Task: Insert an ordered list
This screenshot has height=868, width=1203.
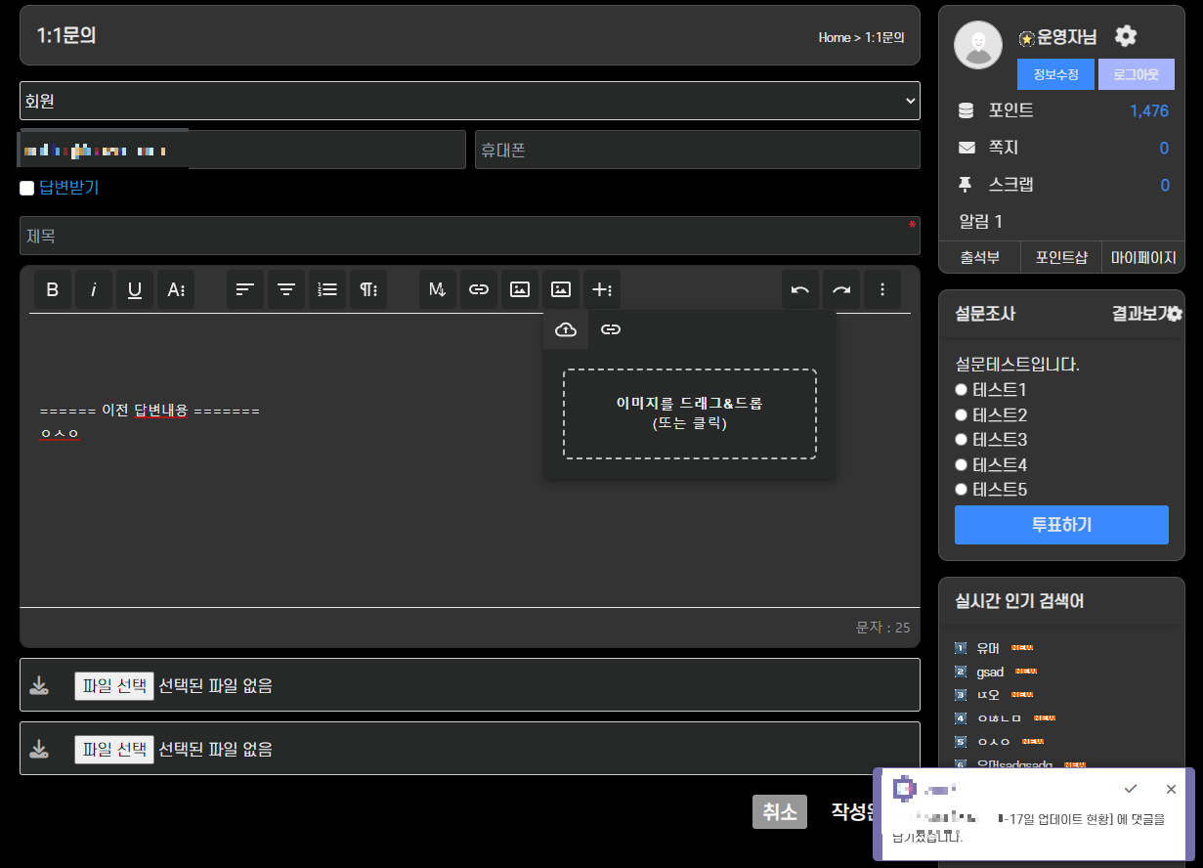Action: pyautogui.click(x=327, y=289)
